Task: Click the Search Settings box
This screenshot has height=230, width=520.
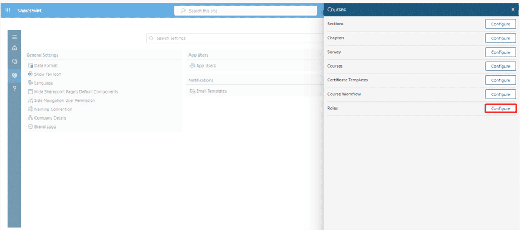Action: (235, 38)
